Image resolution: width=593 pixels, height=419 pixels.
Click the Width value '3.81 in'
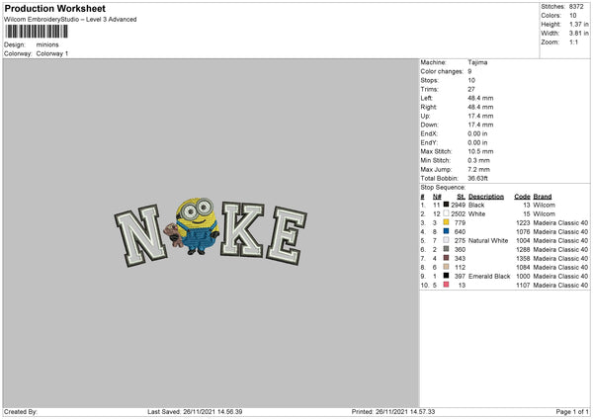pos(579,34)
